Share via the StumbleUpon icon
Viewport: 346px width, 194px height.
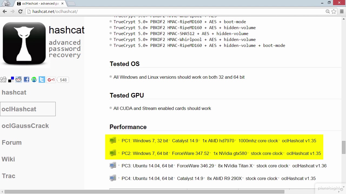[34, 79]
